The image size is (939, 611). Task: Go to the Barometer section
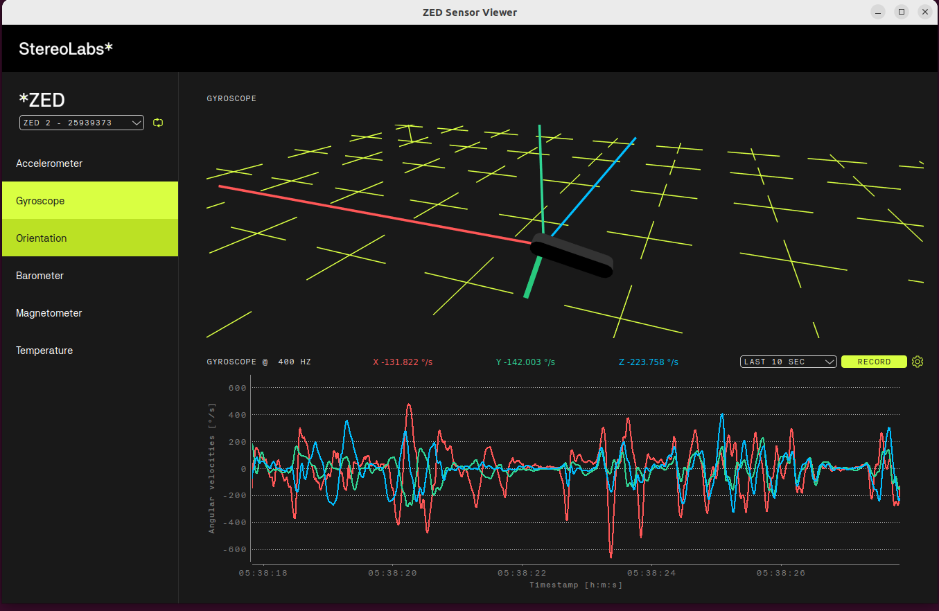(x=40, y=276)
